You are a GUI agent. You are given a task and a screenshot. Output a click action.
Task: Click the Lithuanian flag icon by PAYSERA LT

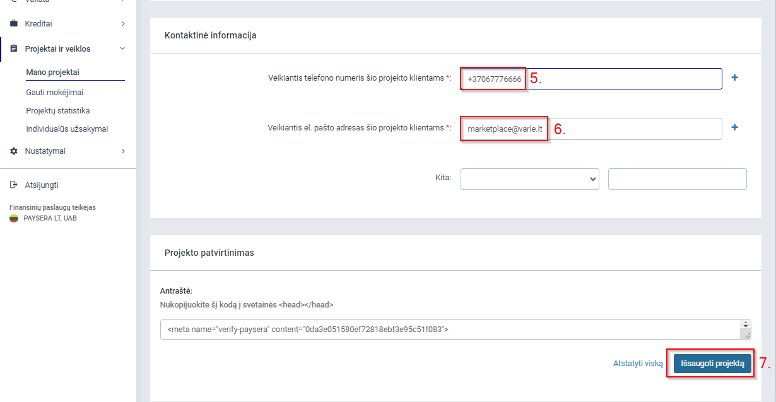point(14,219)
